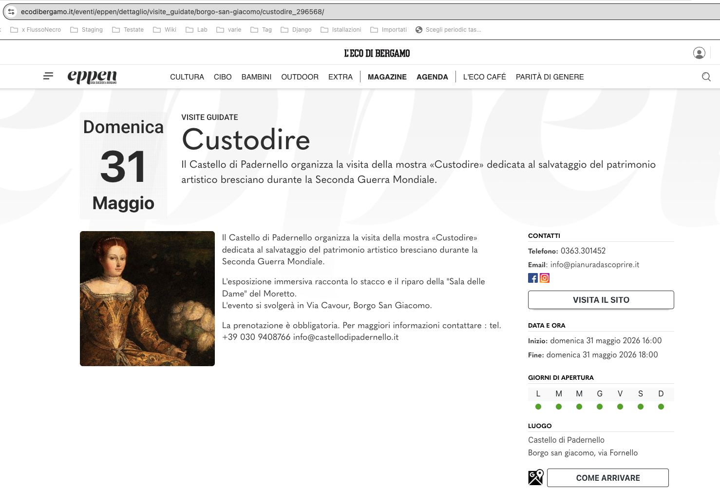The image size is (720, 490).
Task: Open the user account profile icon
Action: [x=699, y=53]
